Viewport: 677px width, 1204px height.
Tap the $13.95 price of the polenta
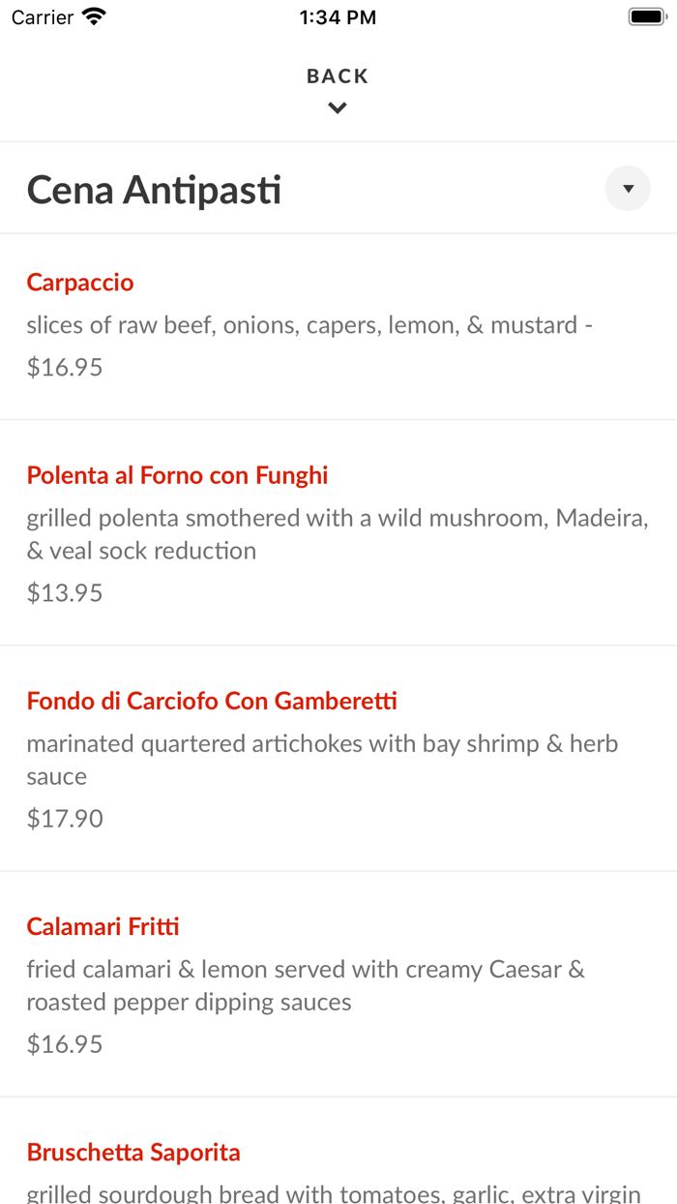tap(64, 592)
